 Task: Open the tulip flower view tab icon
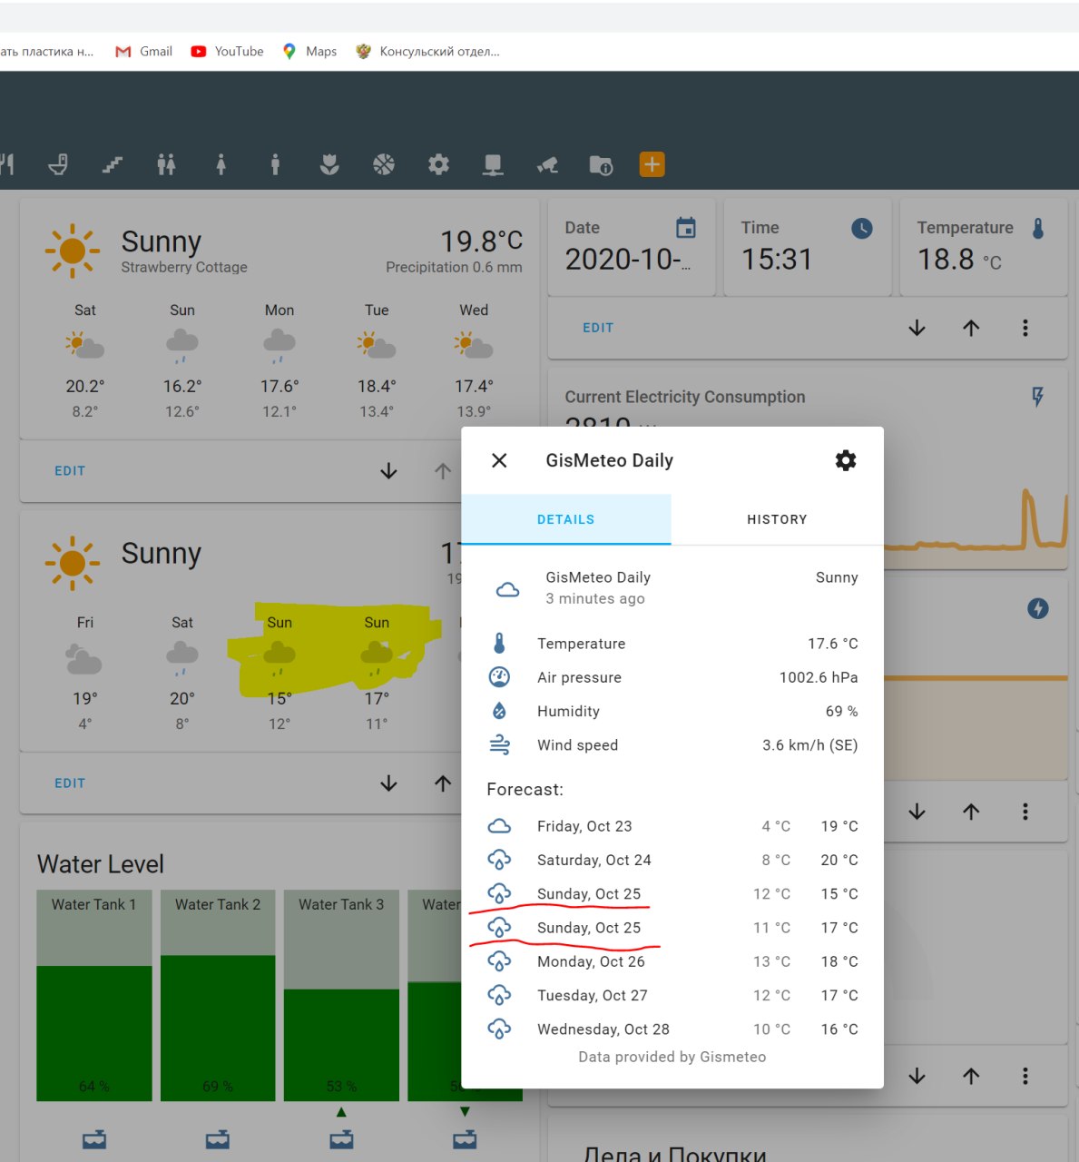(x=329, y=164)
